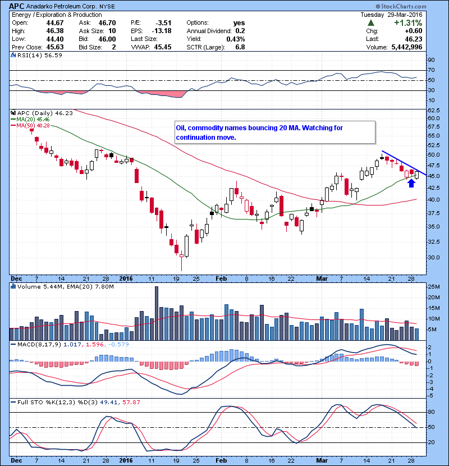Click the Anadarko Petroleum Corp. company name
The width and height of the screenshot is (449, 466).
(62, 6)
